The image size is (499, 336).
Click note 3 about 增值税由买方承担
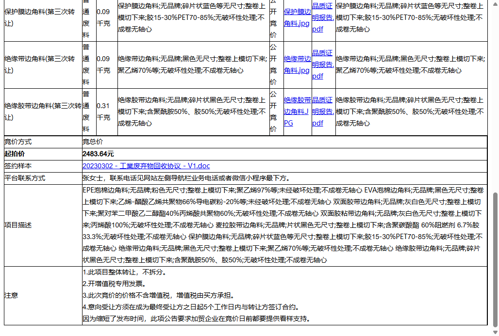159,295
